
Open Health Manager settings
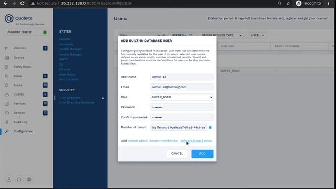70,49
